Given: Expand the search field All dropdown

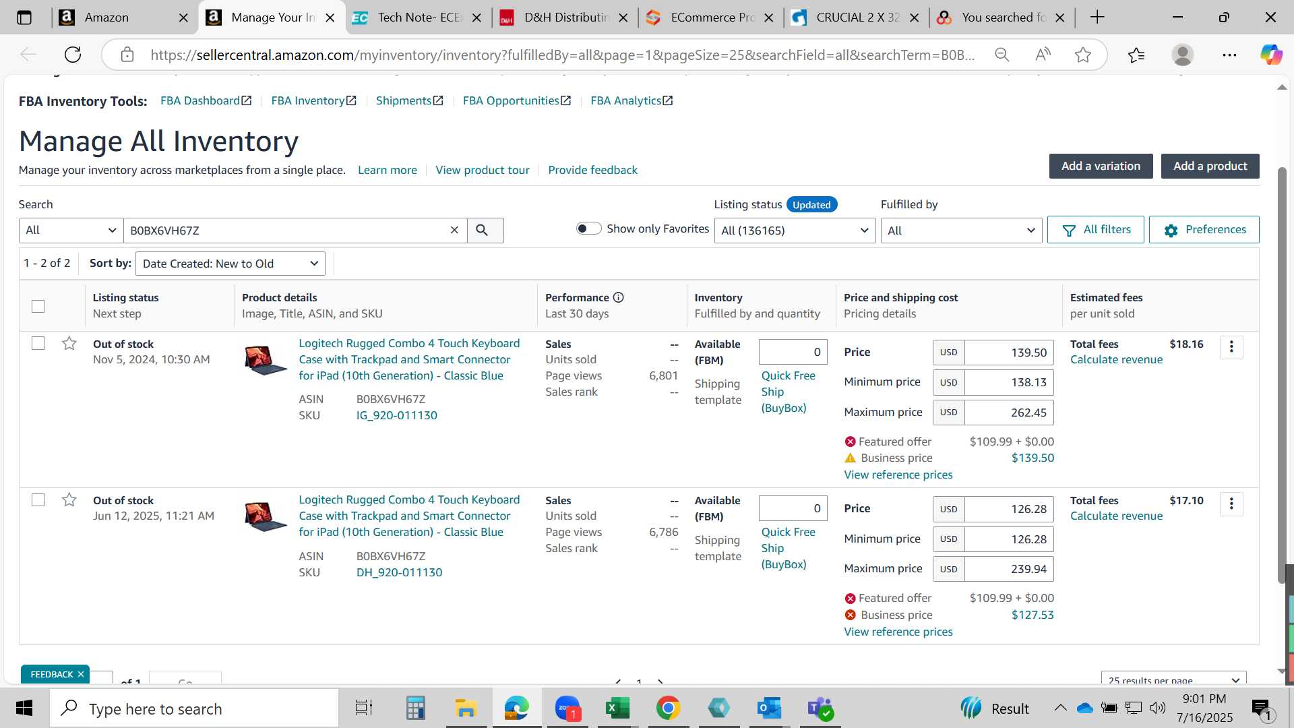Looking at the screenshot, I should (x=71, y=230).
